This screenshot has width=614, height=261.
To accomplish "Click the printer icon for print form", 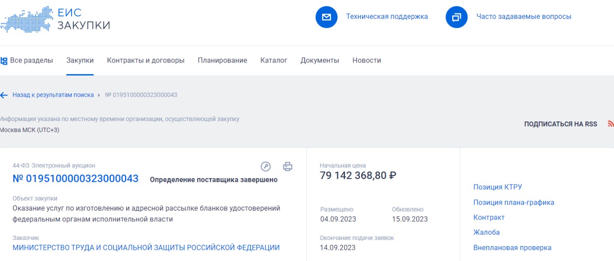I will coord(287,166).
